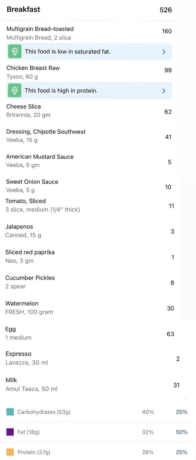Open the Amul Taaza Milk entry
Viewport: 196px width, 460px height.
coord(92,384)
